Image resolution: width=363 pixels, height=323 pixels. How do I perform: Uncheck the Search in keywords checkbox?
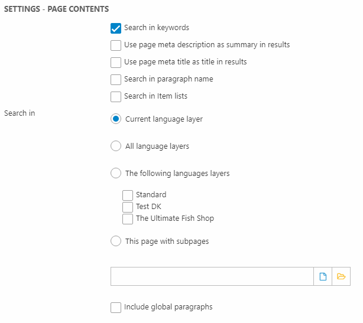(x=116, y=28)
